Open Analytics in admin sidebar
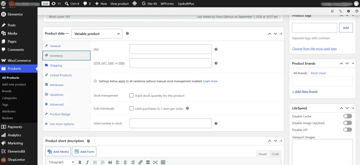 point(19,135)
